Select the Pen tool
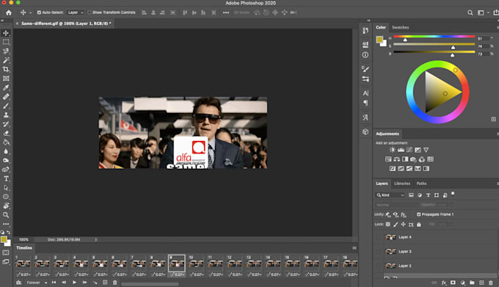 coord(6,170)
